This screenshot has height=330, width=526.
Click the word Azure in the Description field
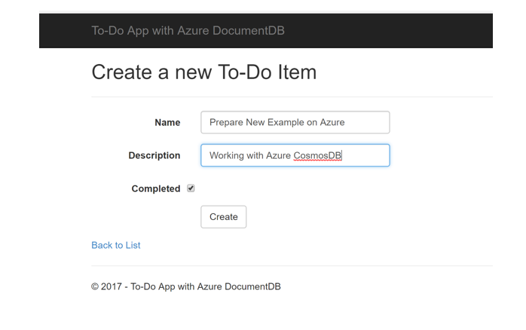pyautogui.click(x=278, y=156)
